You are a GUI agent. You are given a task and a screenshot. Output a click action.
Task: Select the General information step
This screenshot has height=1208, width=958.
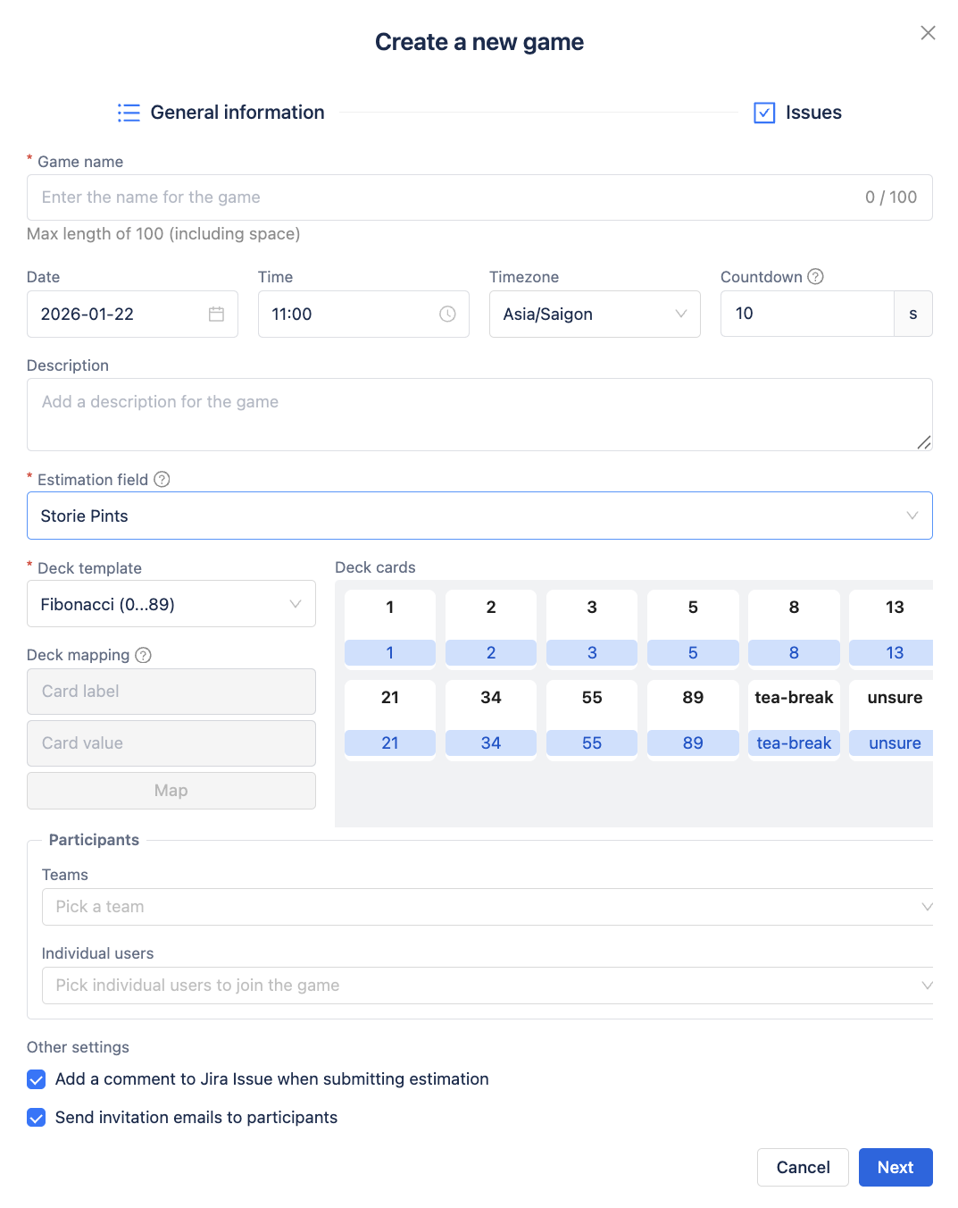[x=237, y=113]
